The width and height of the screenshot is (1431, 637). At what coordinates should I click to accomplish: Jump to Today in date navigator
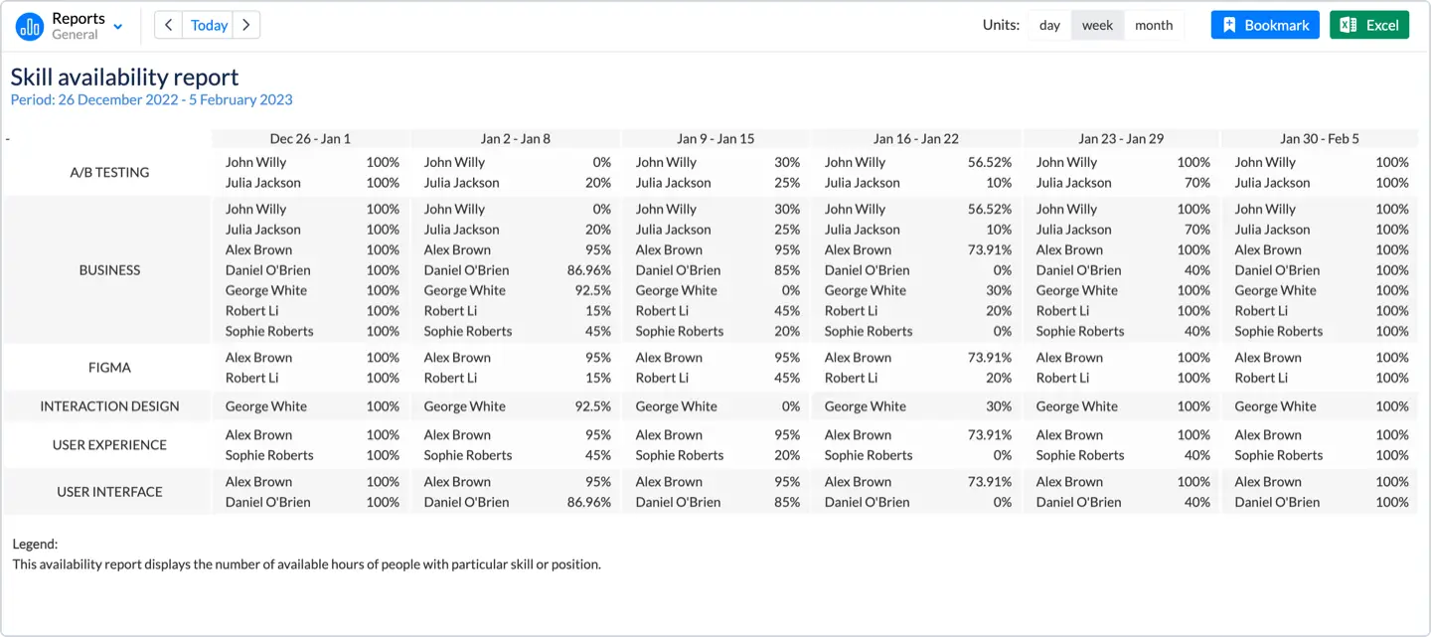click(x=209, y=25)
